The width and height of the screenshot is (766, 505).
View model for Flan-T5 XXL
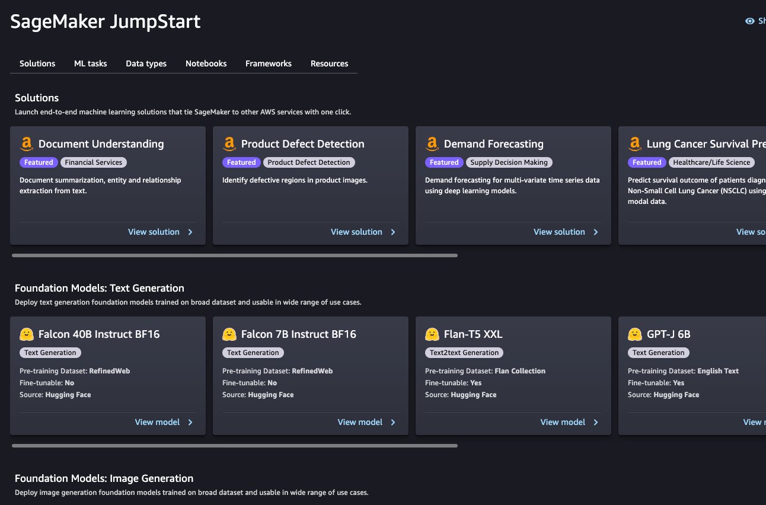(563, 423)
